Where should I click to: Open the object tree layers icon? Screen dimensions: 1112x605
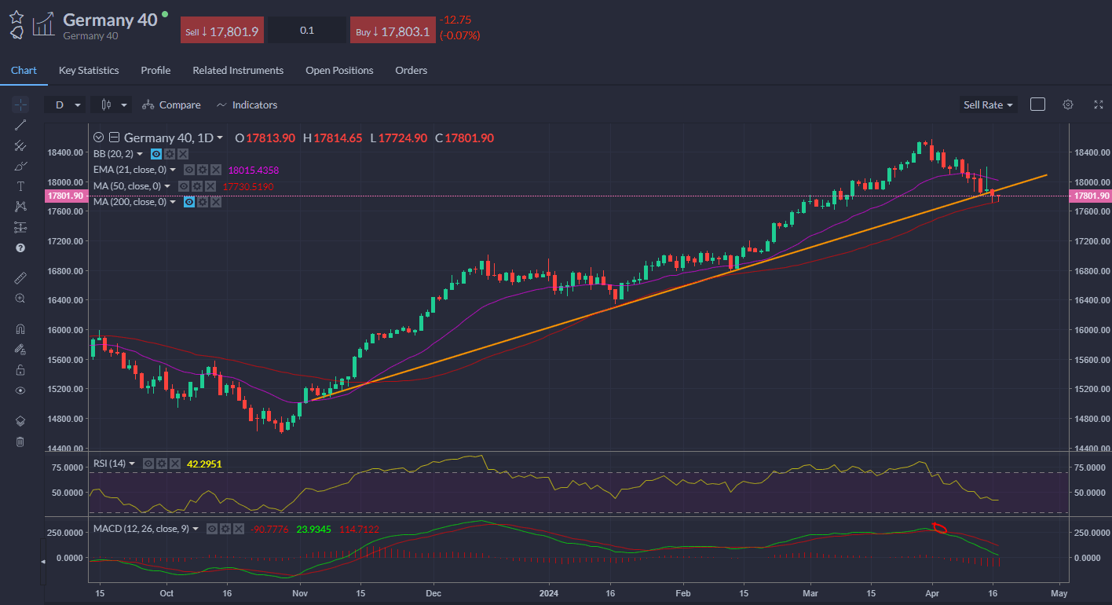point(20,420)
